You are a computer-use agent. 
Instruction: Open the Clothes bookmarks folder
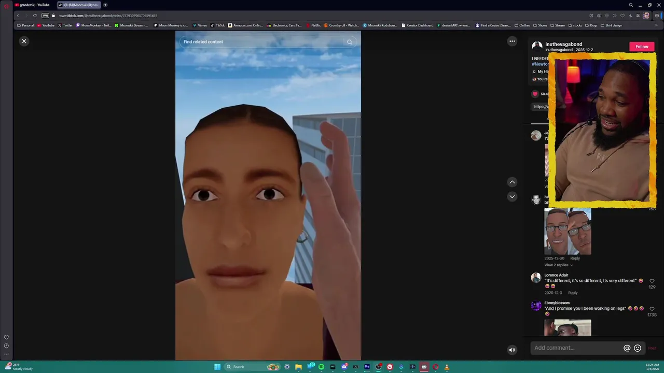pyautogui.click(x=522, y=25)
